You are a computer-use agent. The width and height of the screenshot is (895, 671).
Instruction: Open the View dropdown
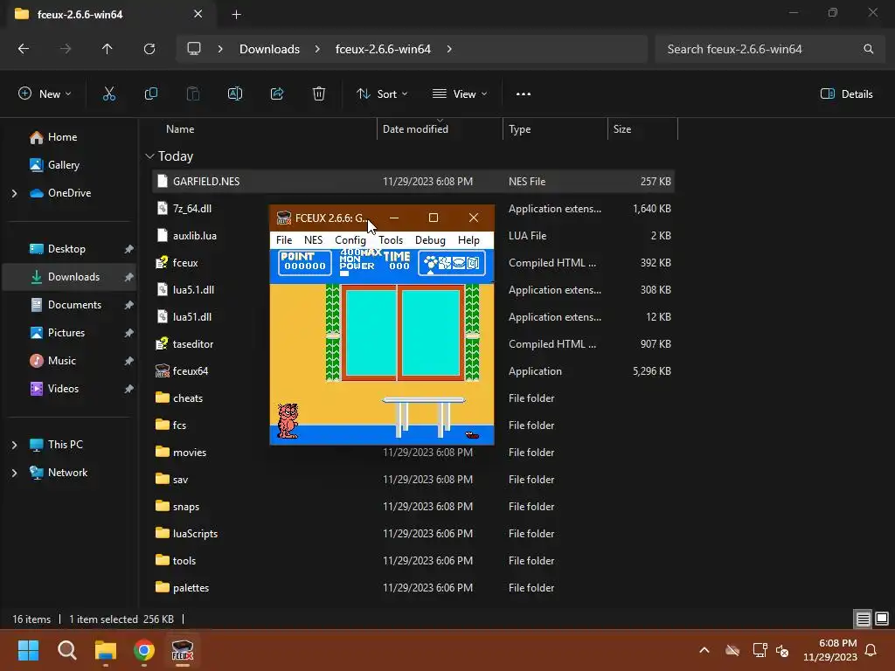pyautogui.click(x=460, y=94)
